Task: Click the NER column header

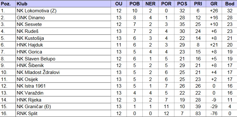Action: click(x=150, y=4)
